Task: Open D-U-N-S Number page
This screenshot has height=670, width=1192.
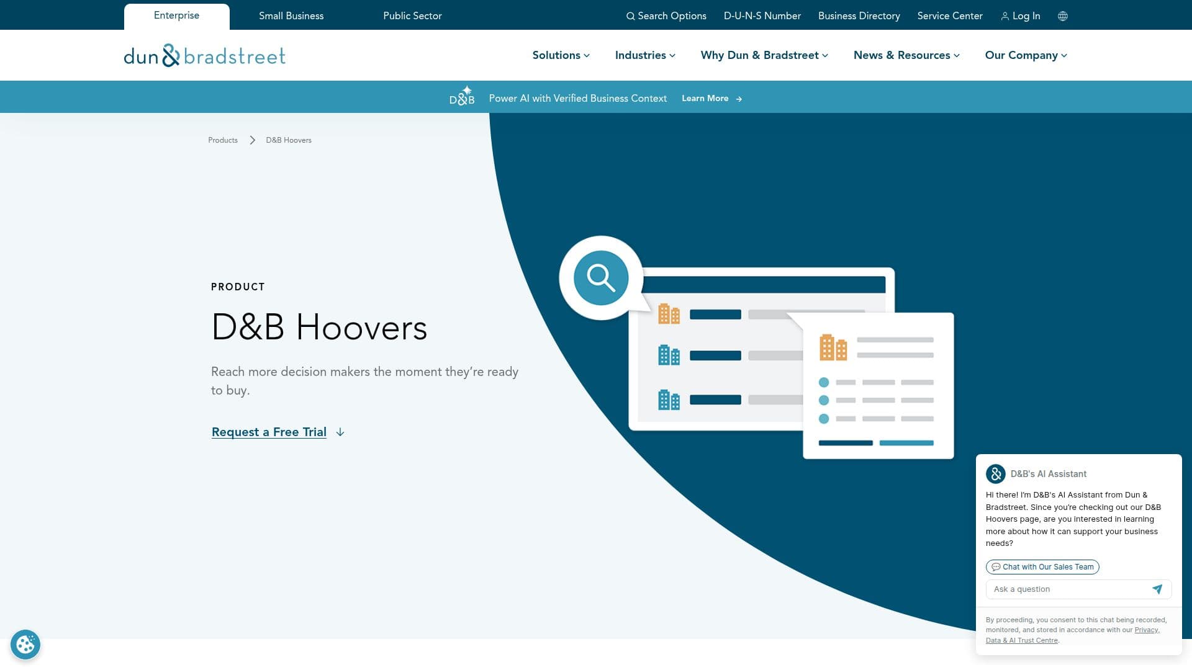Action: [762, 16]
